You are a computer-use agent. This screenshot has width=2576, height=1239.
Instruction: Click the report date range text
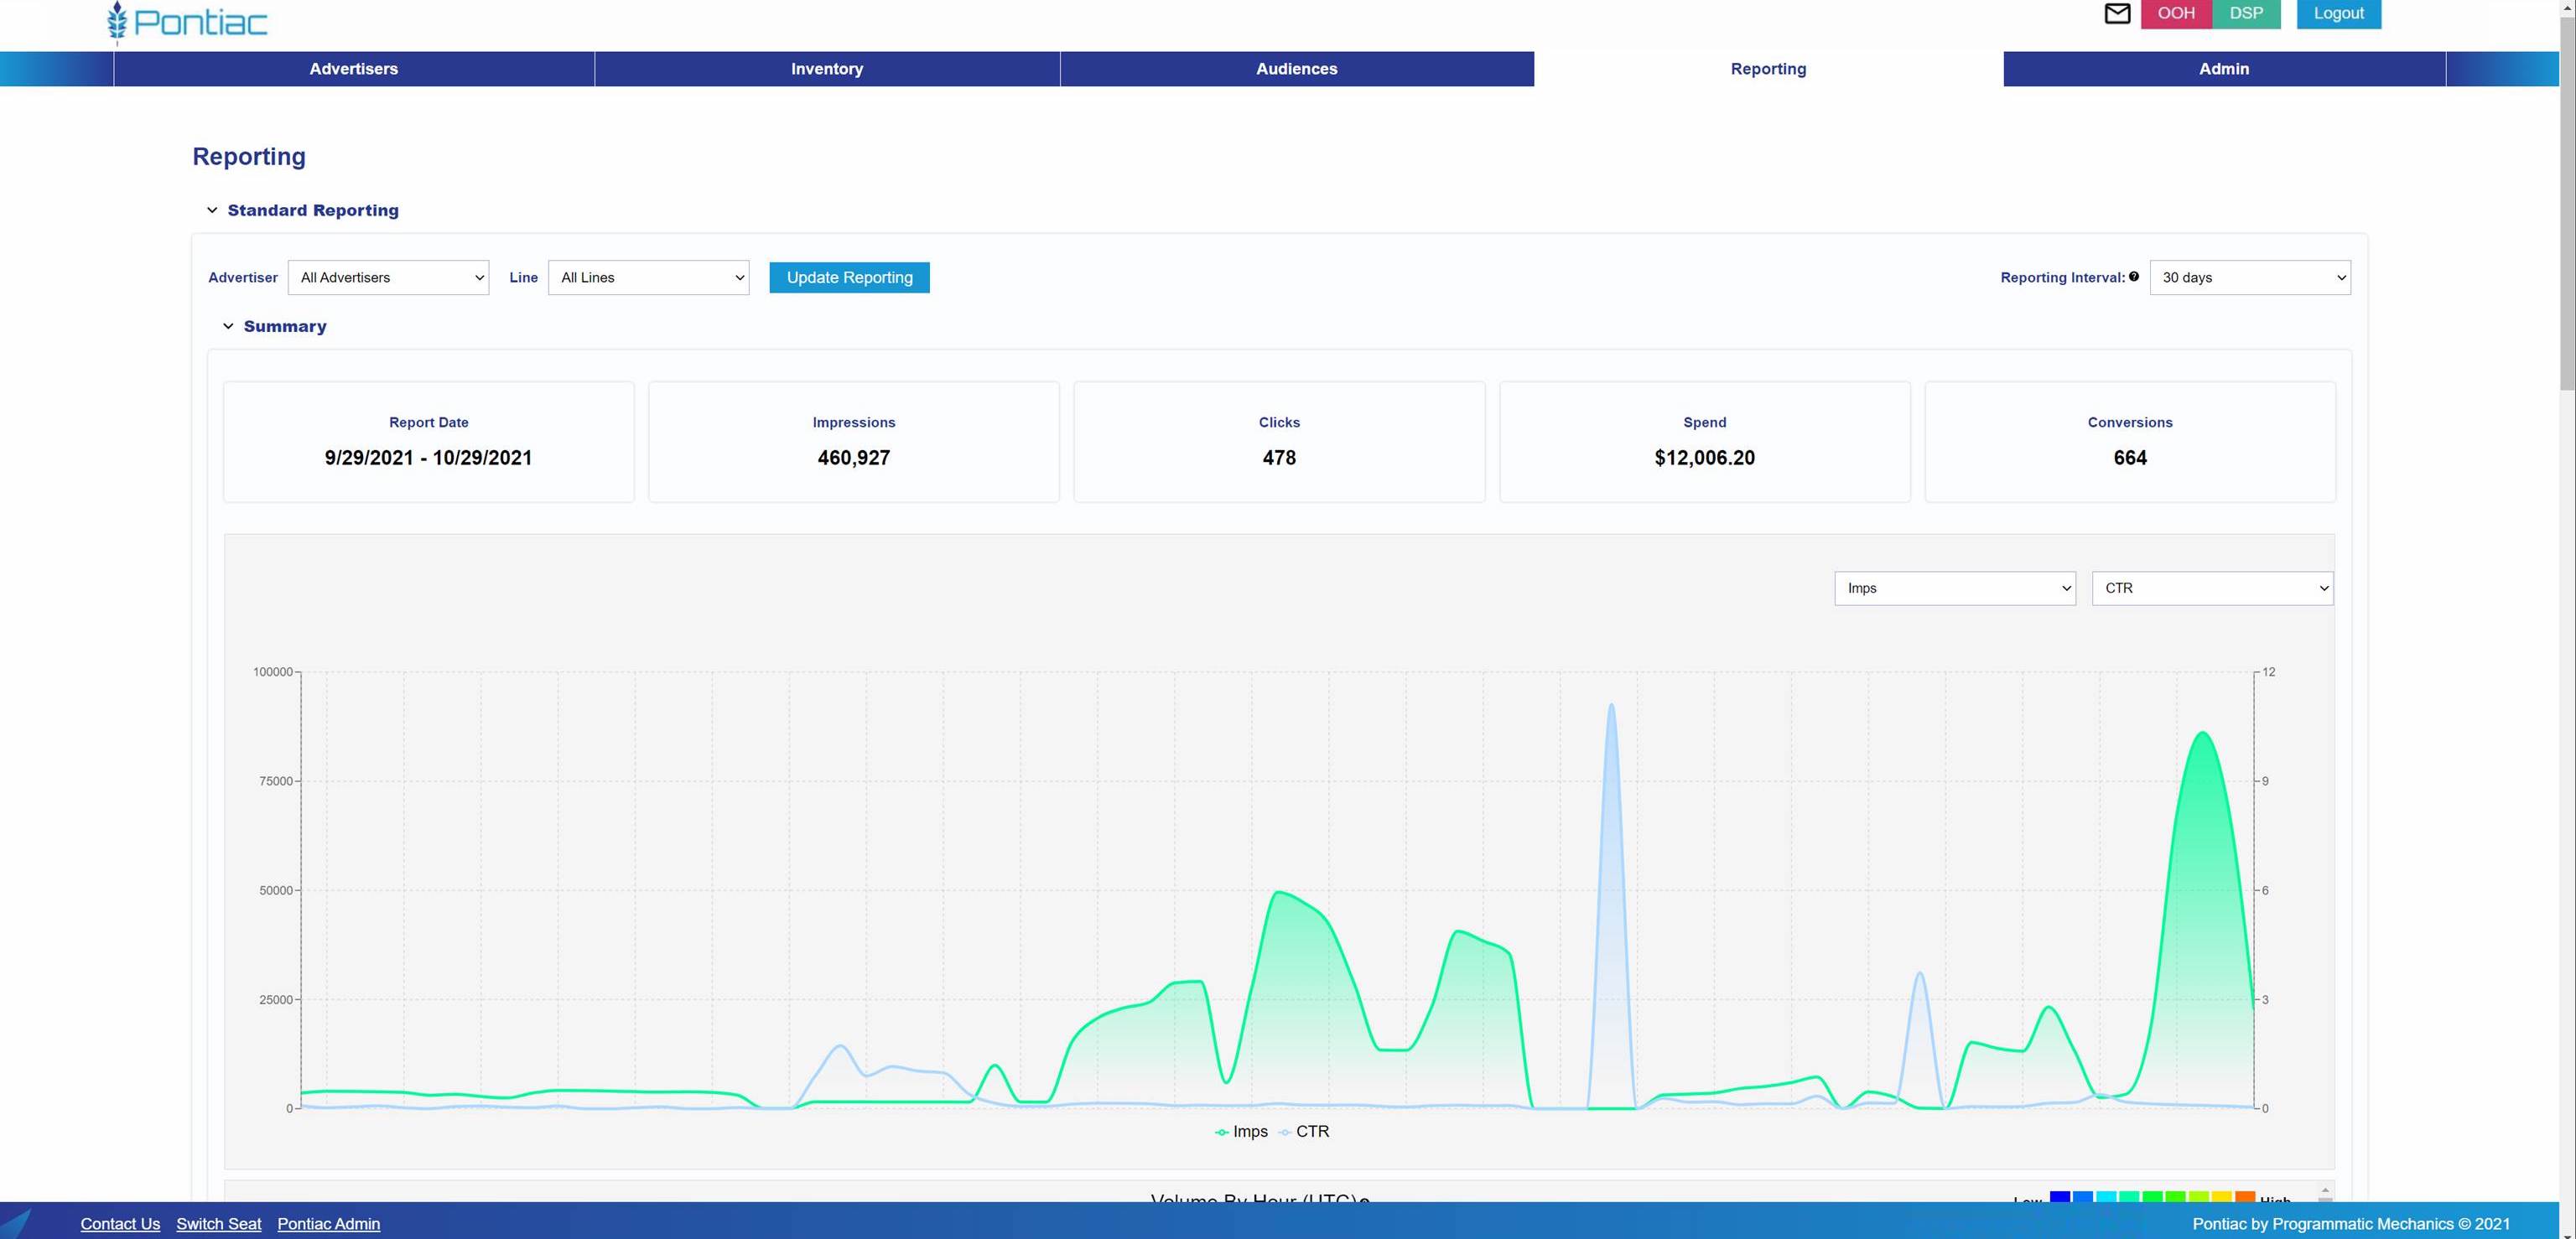coord(428,458)
